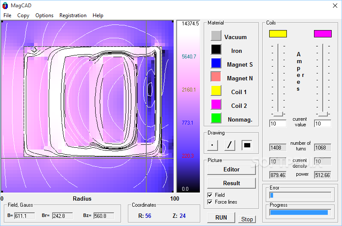The width and height of the screenshot is (342, 226).
Task: Switch to the Editor picture view
Action: click(231, 169)
